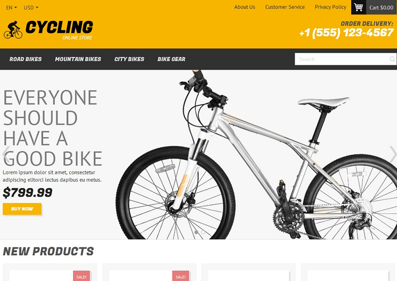Click into the Search field
The image size is (397, 281).
pyautogui.click(x=342, y=59)
